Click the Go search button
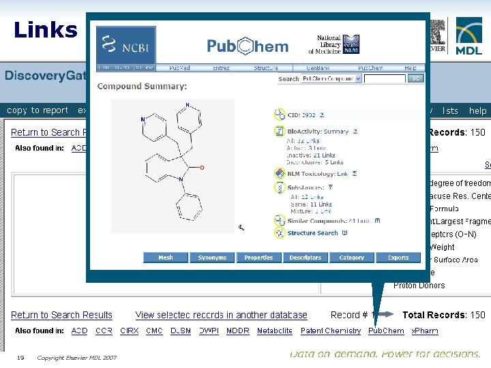 coord(415,78)
